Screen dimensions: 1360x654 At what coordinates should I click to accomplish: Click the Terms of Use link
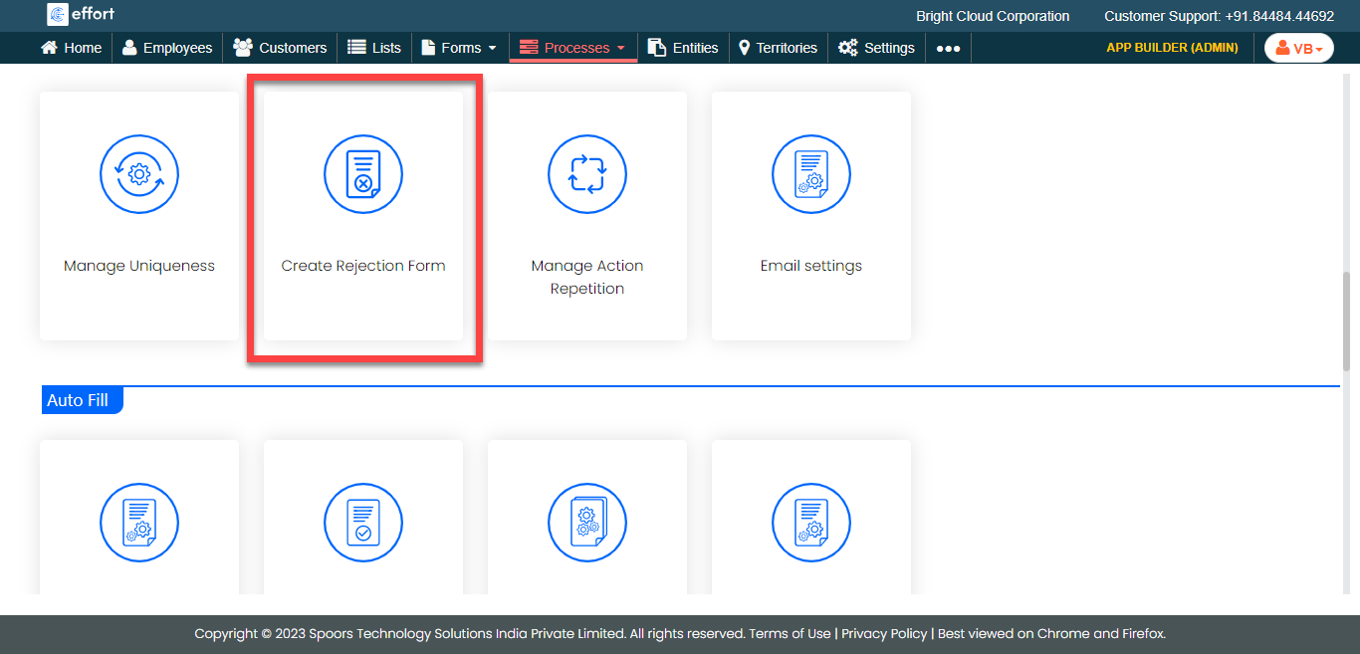[x=790, y=634]
